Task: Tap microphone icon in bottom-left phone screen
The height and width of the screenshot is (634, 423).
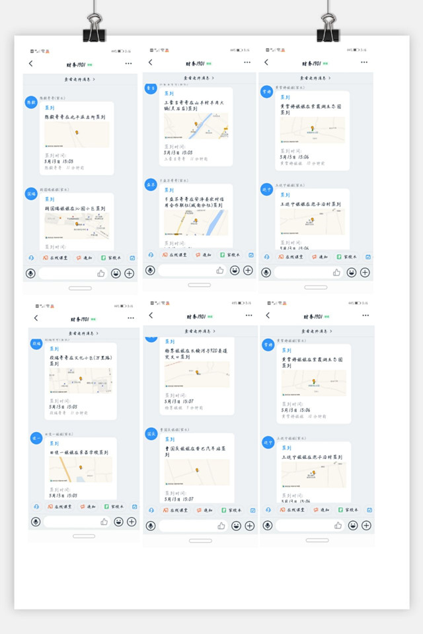Action: pos(36,522)
